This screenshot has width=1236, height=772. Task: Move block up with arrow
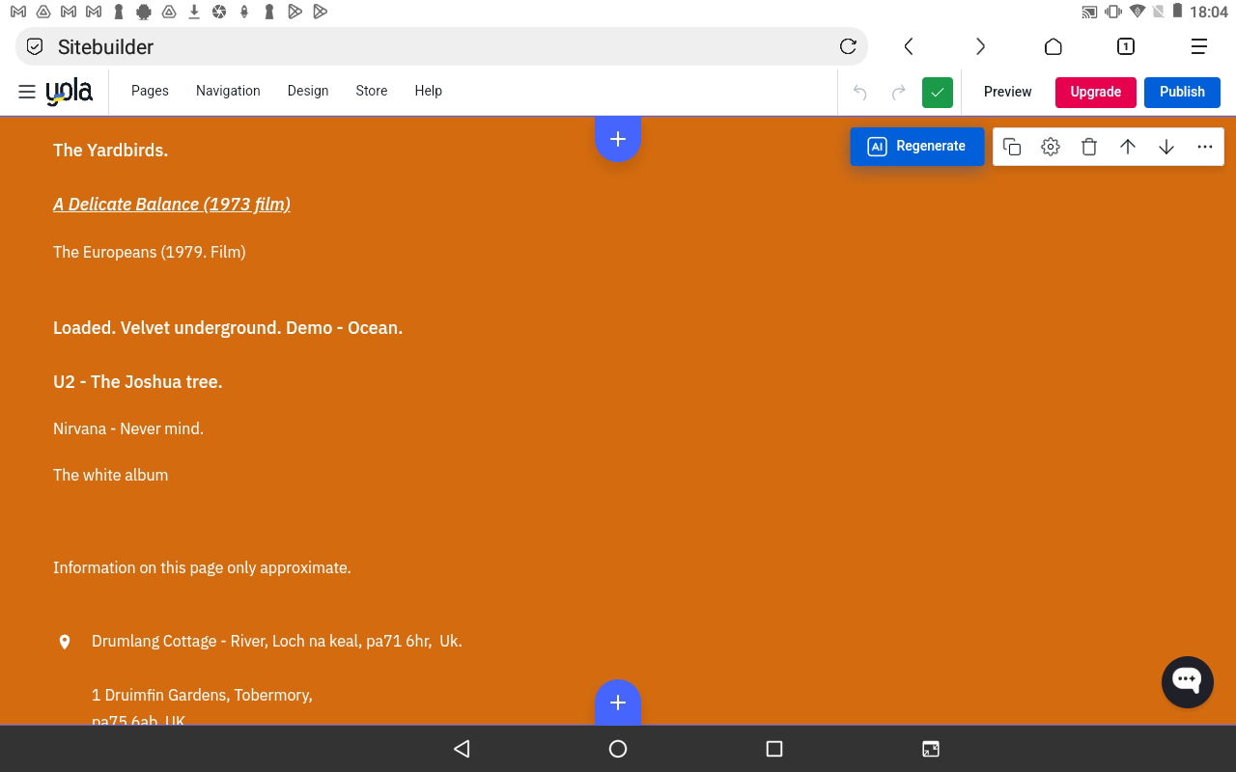pos(1128,147)
